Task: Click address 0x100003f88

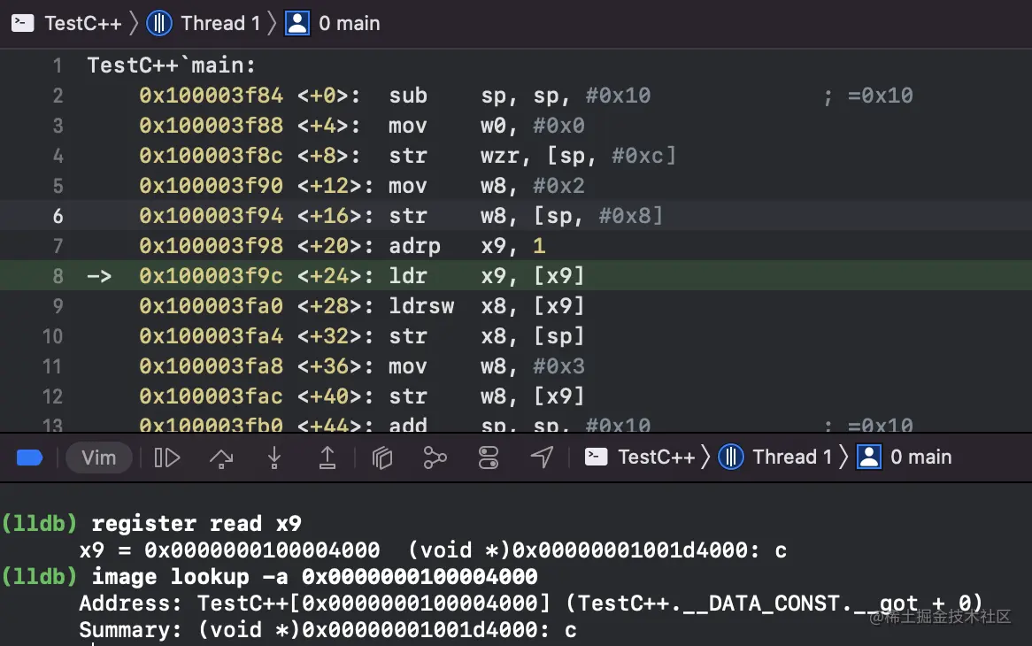Action: [x=212, y=126]
